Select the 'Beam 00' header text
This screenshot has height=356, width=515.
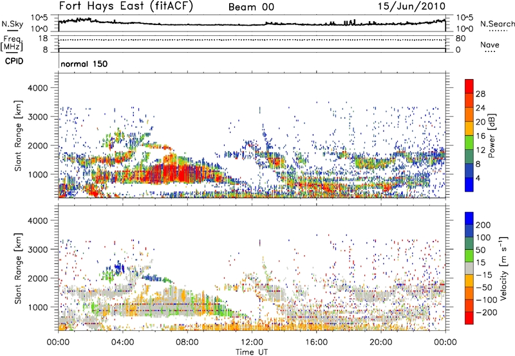(x=251, y=7)
